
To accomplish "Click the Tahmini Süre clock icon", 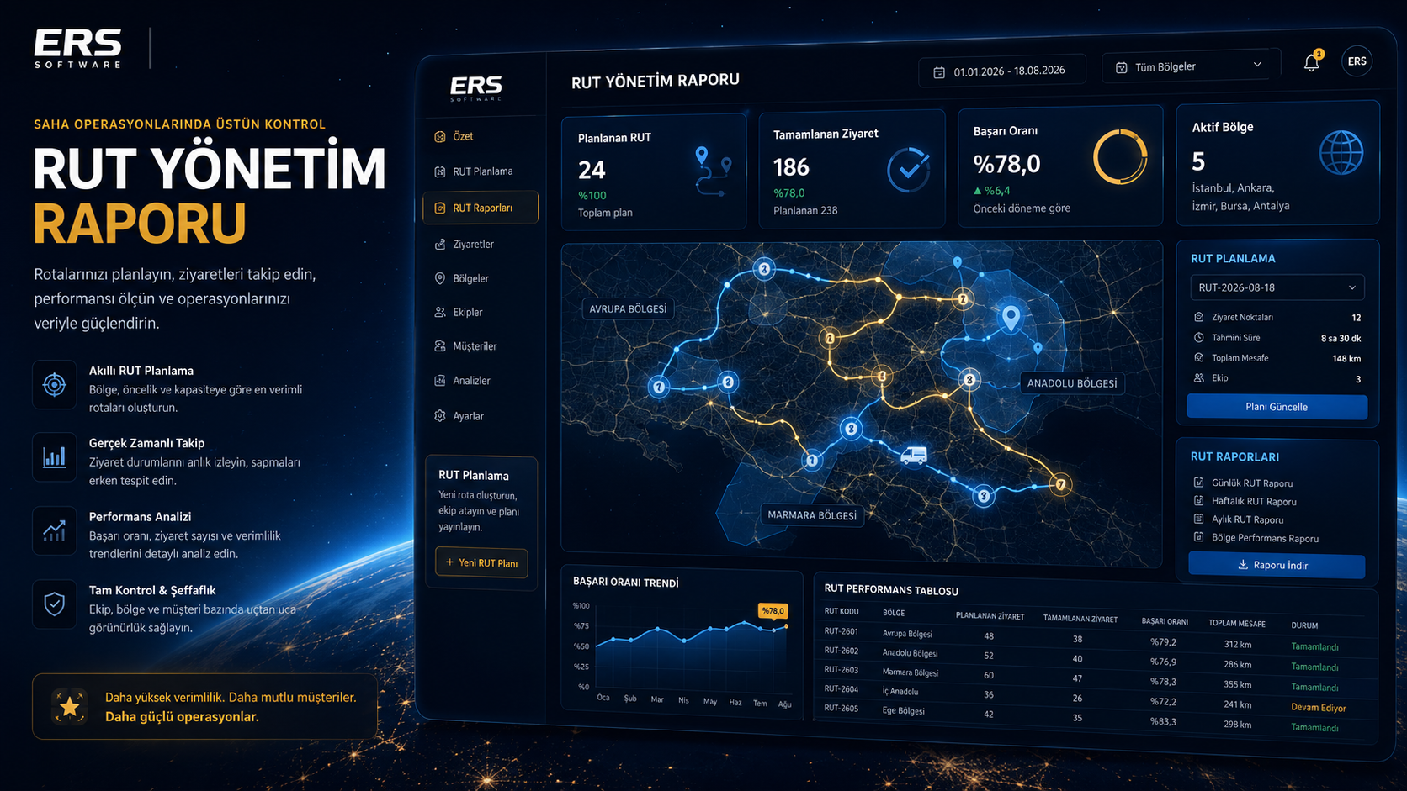I will point(1198,337).
